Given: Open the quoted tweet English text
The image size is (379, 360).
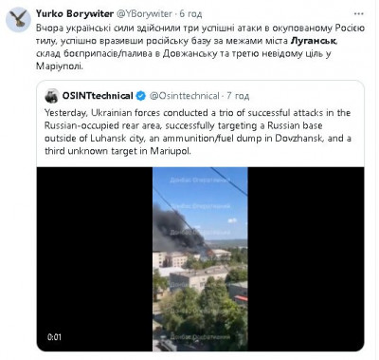Looking at the screenshot, I should [x=198, y=132].
